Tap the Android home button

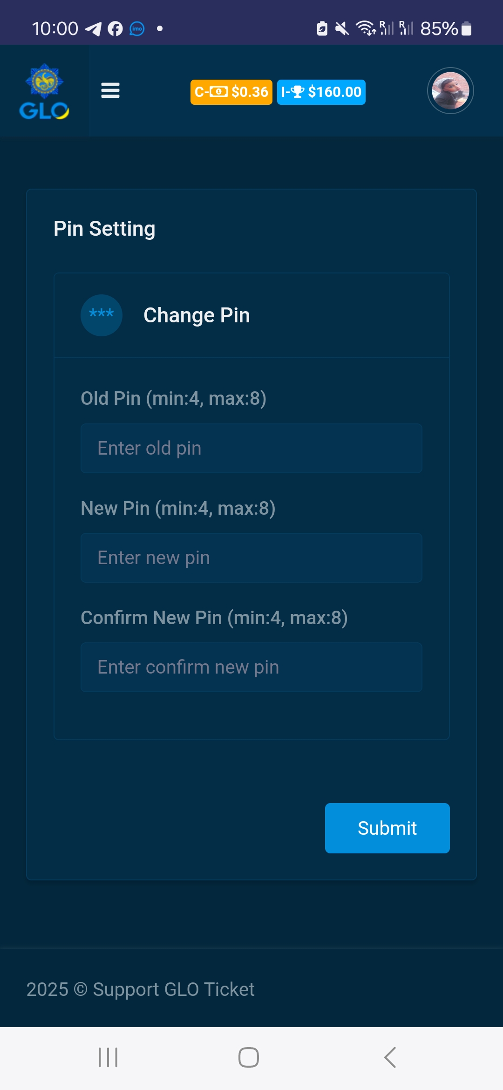point(249,1057)
